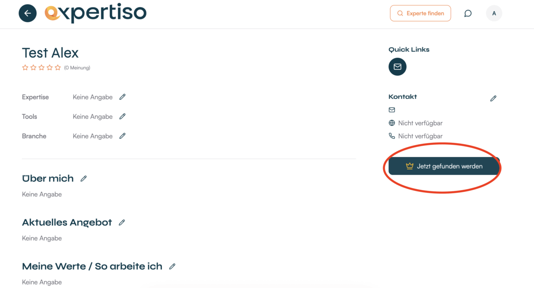Click the star rating row
This screenshot has height=288, width=534.
point(41,68)
